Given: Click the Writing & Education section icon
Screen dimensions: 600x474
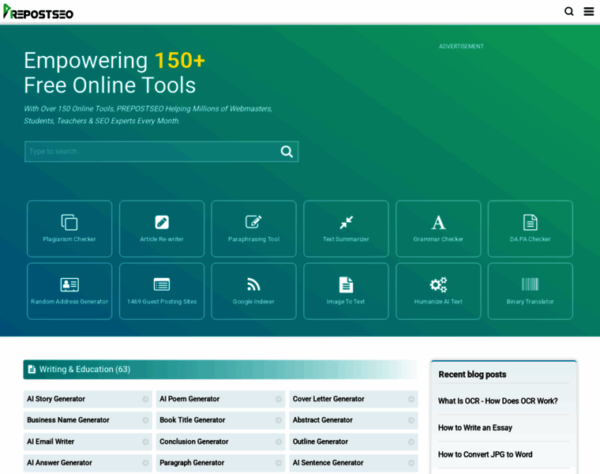Looking at the screenshot, I should coord(32,369).
